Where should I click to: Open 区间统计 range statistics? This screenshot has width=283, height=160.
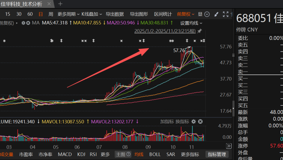[x=163, y=14]
